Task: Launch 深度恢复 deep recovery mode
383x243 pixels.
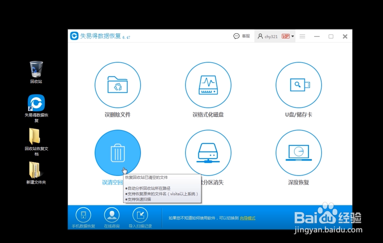Action: (x=298, y=152)
